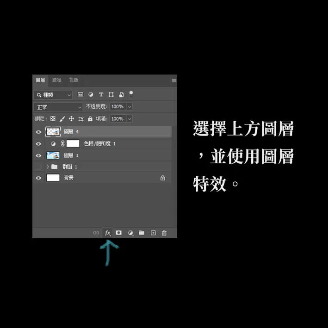Filter for adjustment layers
Viewport: 328px width, 328px height.
click(x=91, y=94)
